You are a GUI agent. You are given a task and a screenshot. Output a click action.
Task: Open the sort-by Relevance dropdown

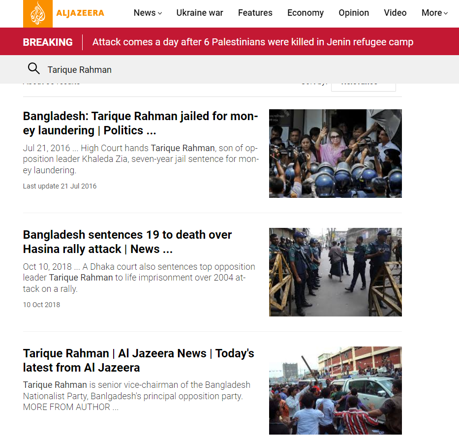coord(363,87)
